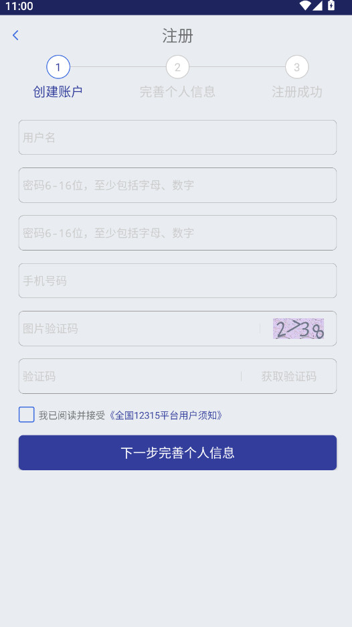Focus the 图片验证码 input field

[x=140, y=329]
